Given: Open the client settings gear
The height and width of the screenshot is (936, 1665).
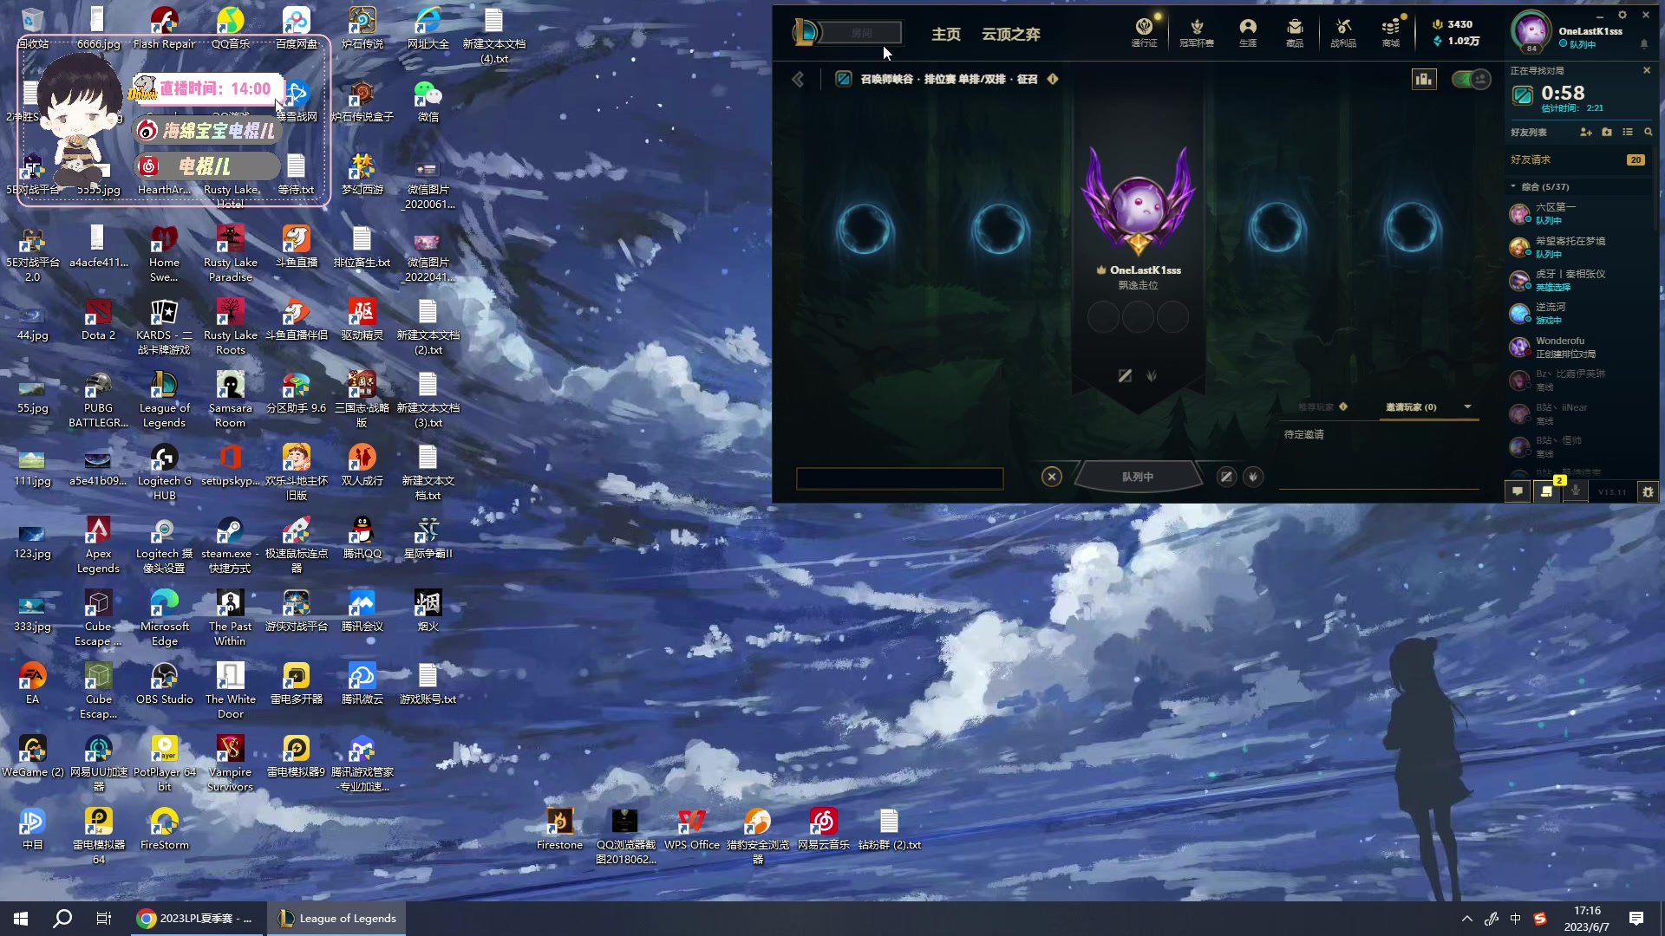Looking at the screenshot, I should point(1623,15).
